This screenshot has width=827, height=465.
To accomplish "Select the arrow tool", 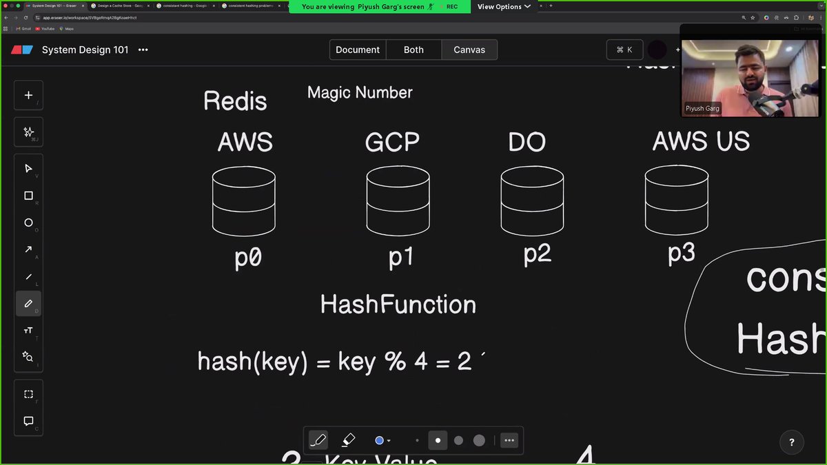I will 28,249.
